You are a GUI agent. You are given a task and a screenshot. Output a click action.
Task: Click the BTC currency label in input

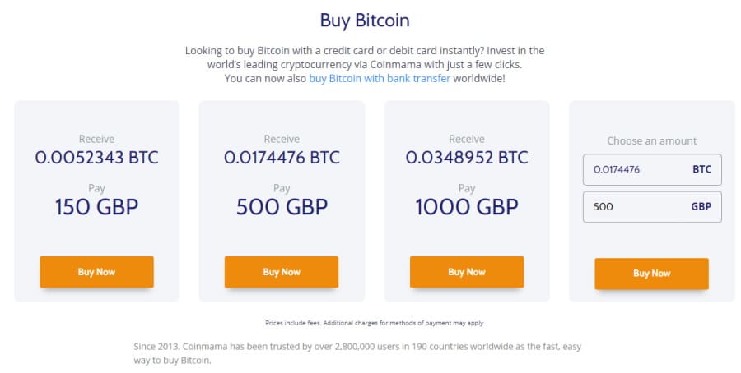click(701, 170)
